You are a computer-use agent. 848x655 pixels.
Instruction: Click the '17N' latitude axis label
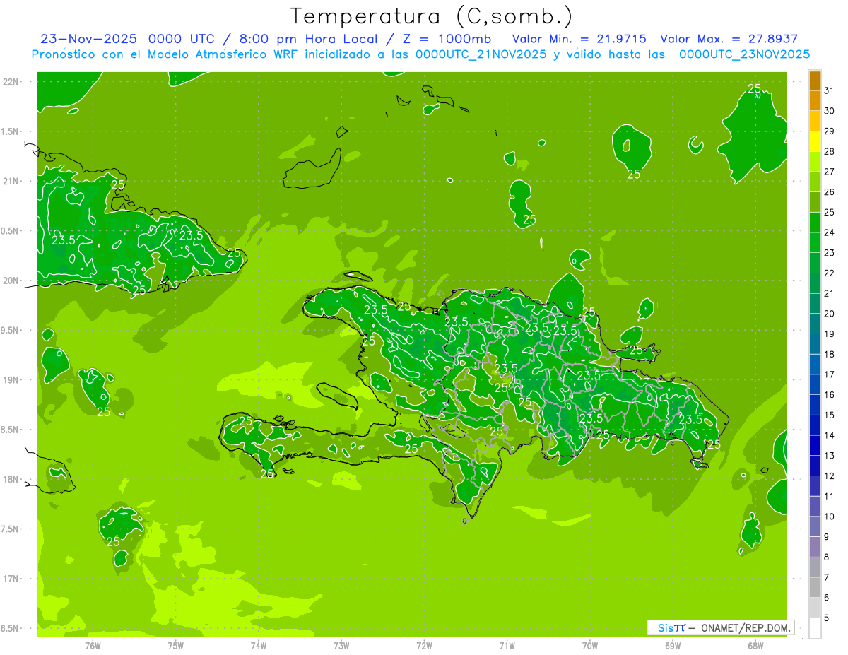tap(11, 579)
